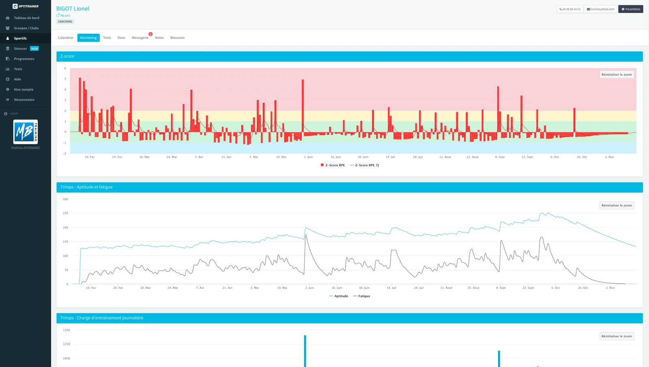Click the 46 ans age label
This screenshot has width=649, height=367.
coord(65,15)
